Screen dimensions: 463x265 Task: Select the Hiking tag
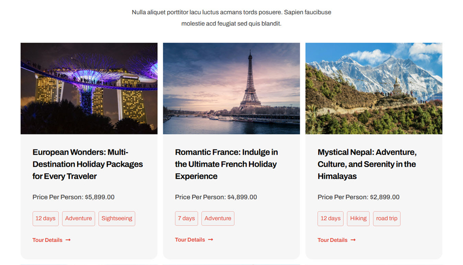(358, 218)
